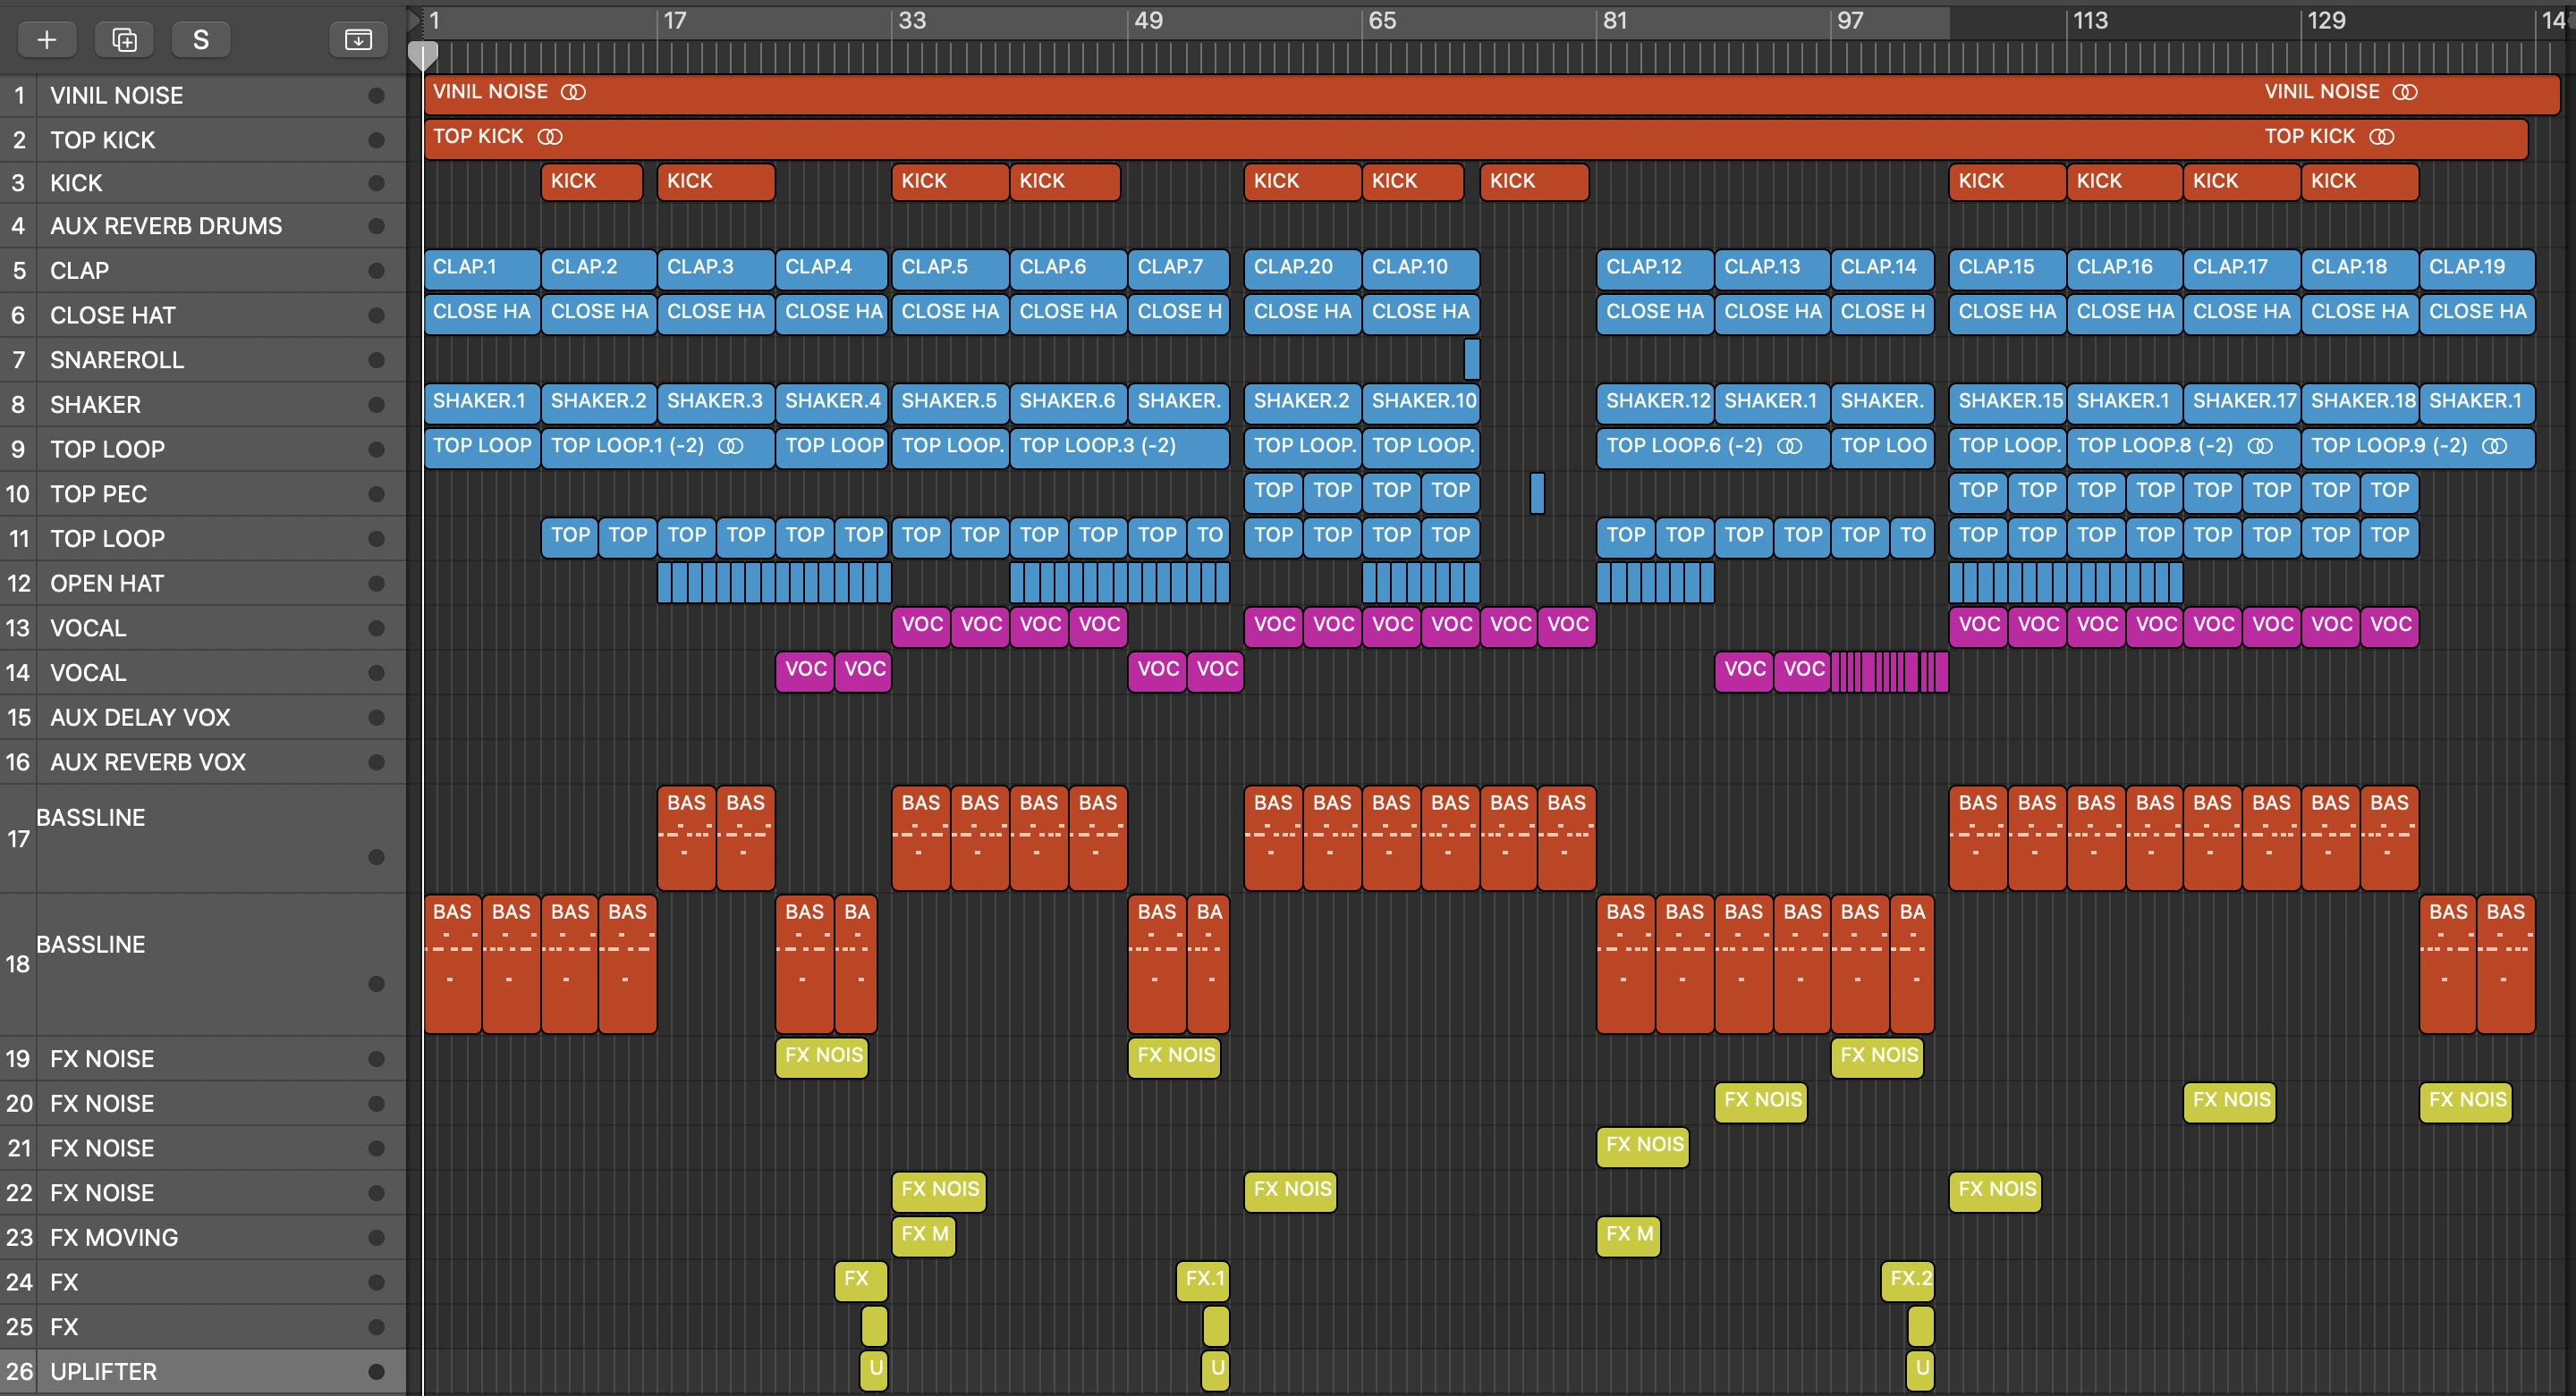The width and height of the screenshot is (2576, 1396).
Task: Toggle the global solo S button
Action: (x=200, y=39)
